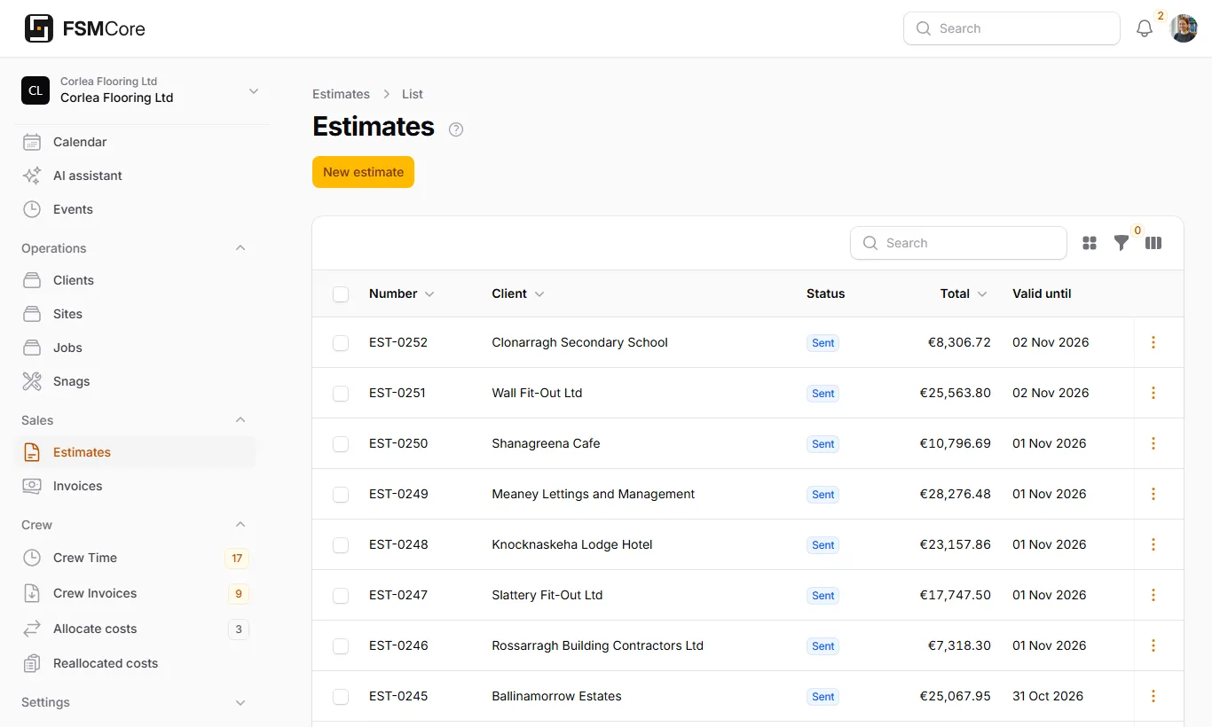The width and height of the screenshot is (1212, 727).
Task: Open row actions for EST-0245
Action: (1153, 696)
